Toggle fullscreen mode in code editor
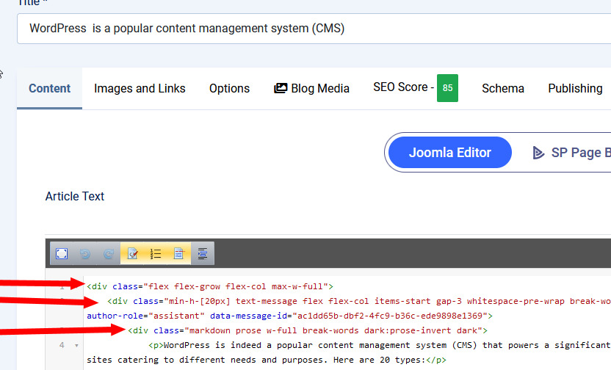This screenshot has height=370, width=611. coord(62,253)
